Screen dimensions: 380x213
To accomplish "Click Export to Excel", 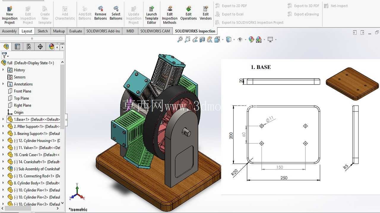I will click(229, 14).
